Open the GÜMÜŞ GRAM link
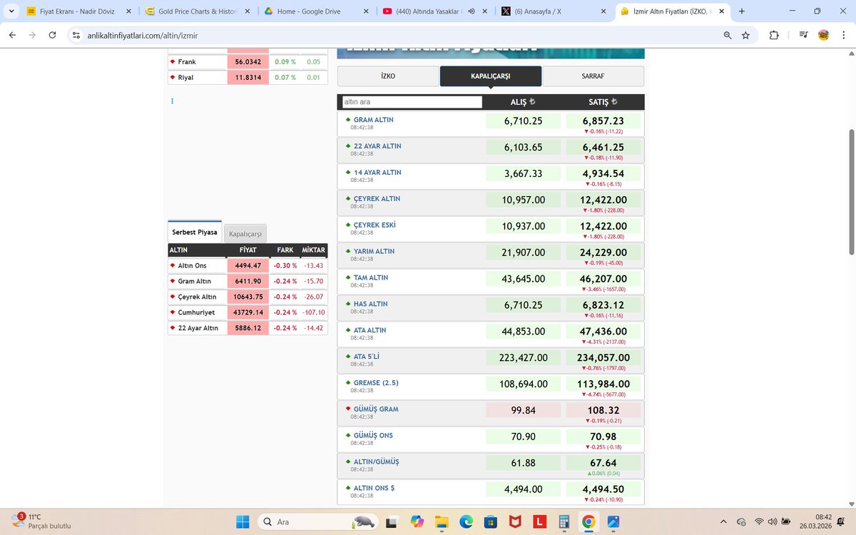856x535 pixels. tap(376, 409)
